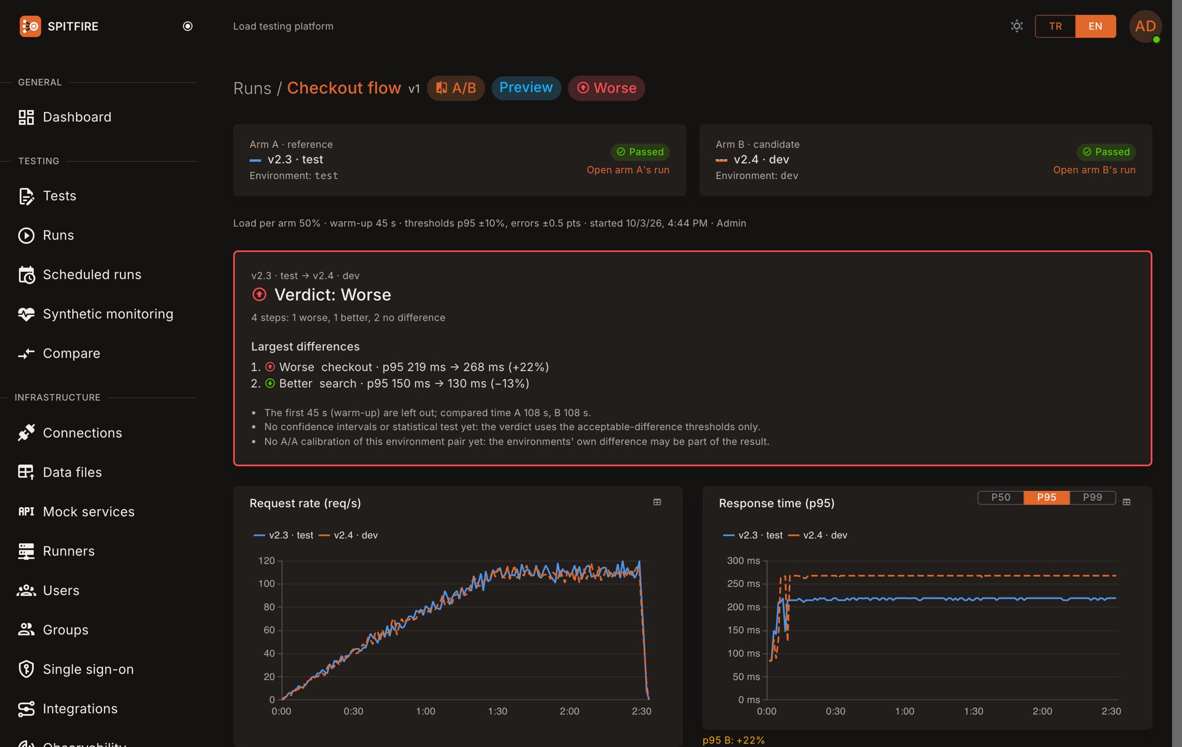Screen dimensions: 1182x747
Task: Toggle v2.3 · test series in Request rate legend
Action: click(284, 535)
